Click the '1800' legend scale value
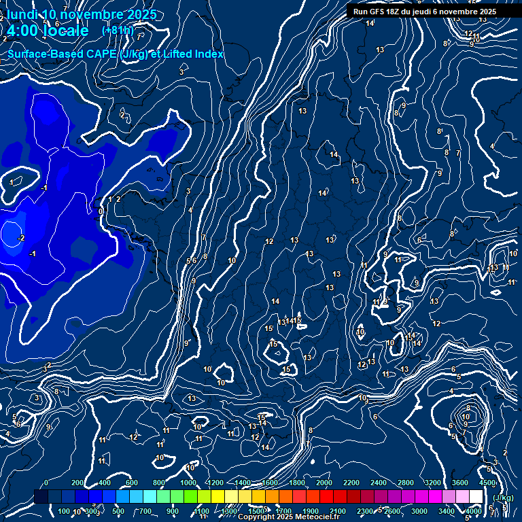Viewport: 522px width, 522px height. 297,483
